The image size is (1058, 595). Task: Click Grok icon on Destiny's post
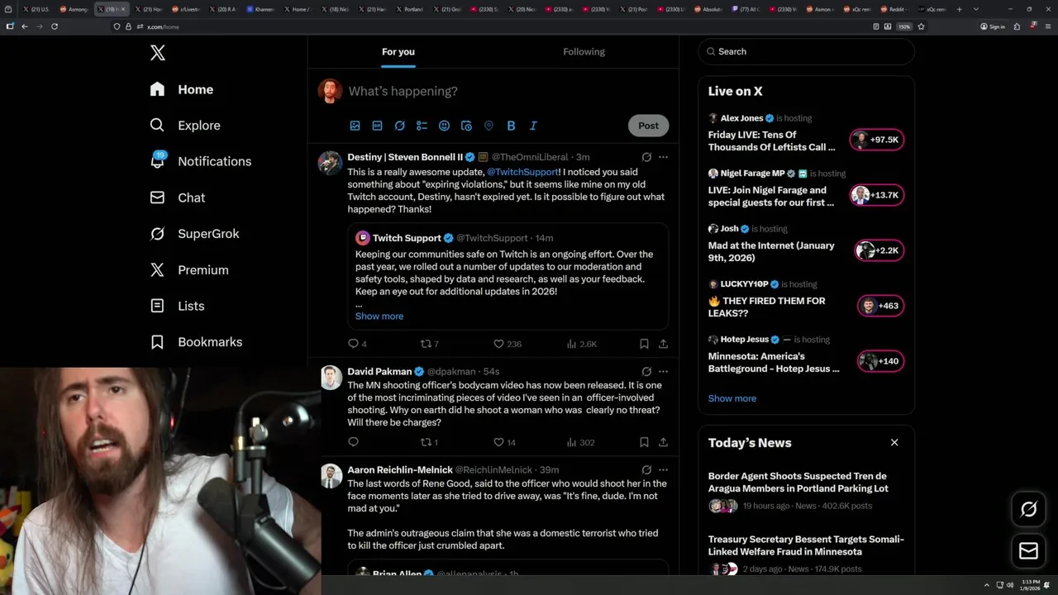pos(646,157)
